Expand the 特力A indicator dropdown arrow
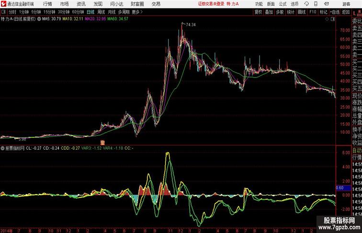Image resolution: width=362 pixels, height=233 pixels. [39, 19]
